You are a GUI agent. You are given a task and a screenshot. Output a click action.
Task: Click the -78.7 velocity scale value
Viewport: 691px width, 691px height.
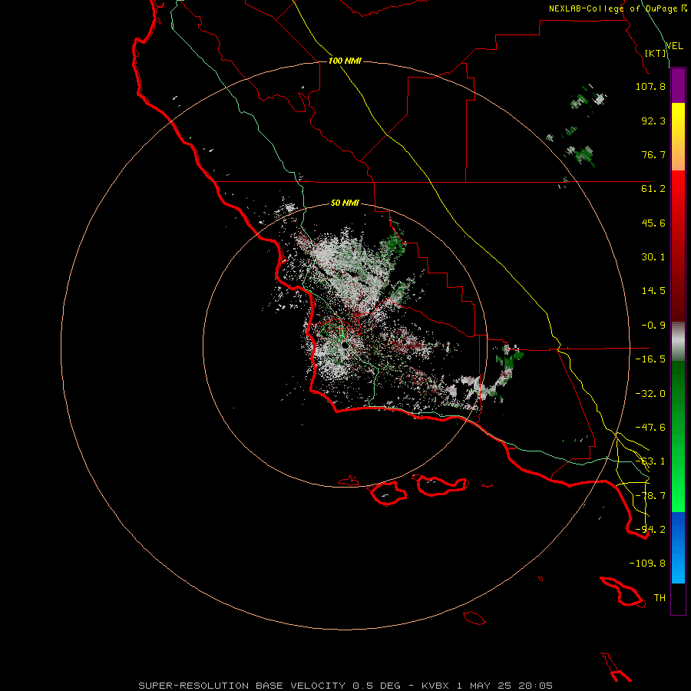650,496
